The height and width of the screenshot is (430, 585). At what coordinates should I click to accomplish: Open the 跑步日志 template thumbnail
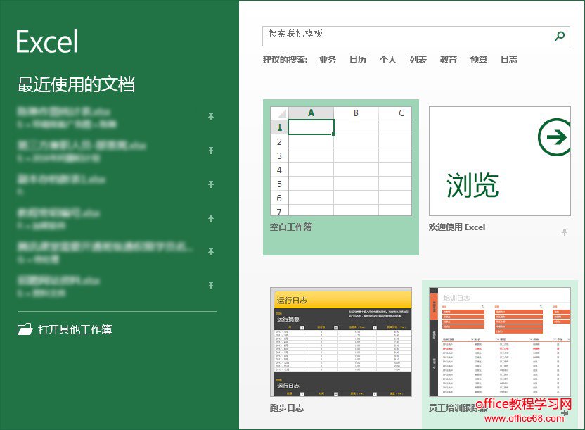pyautogui.click(x=341, y=342)
